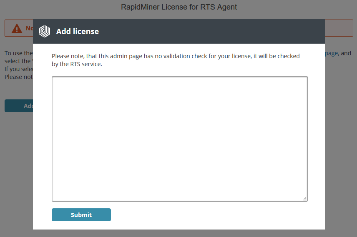The width and height of the screenshot is (357, 237).
Task: Click the warning triangle icon in the background alert
Action: point(17,29)
